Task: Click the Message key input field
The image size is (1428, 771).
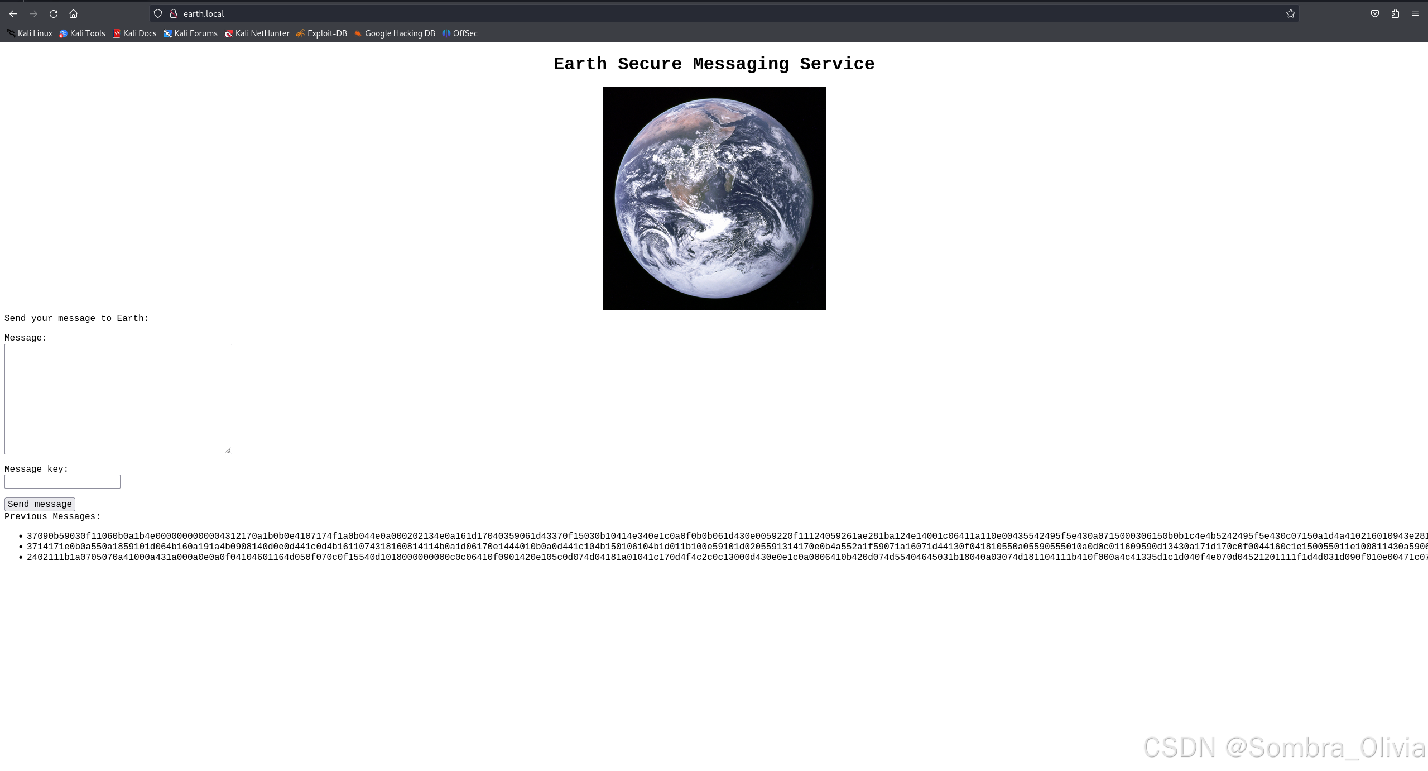Action: [62, 481]
